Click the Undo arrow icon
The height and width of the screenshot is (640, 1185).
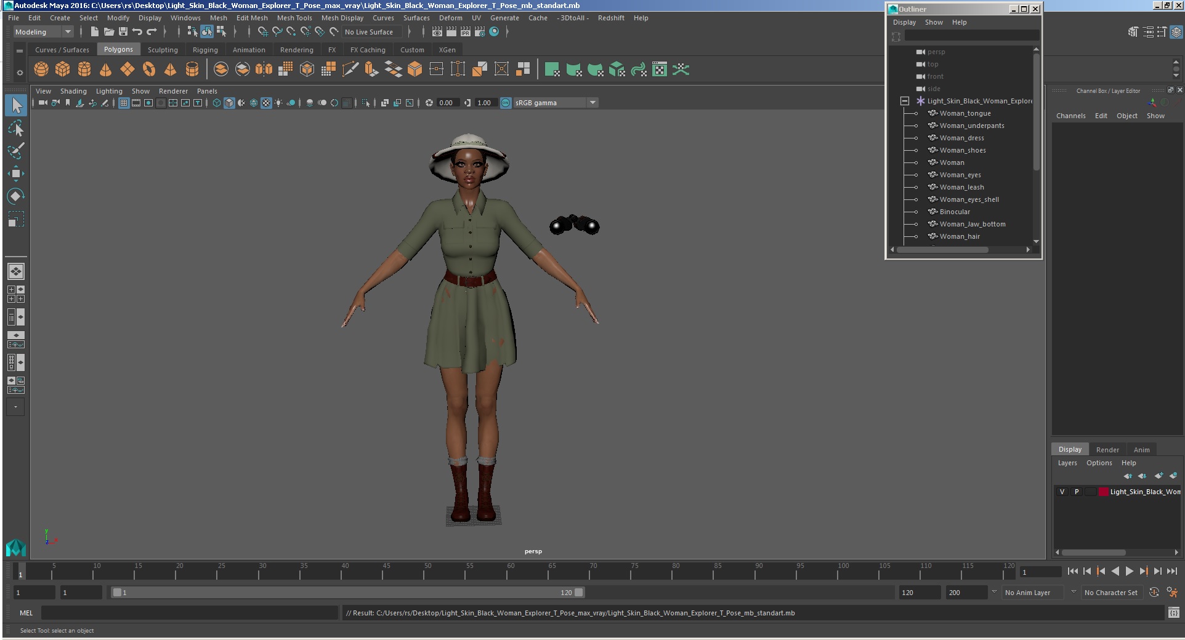[x=137, y=32]
